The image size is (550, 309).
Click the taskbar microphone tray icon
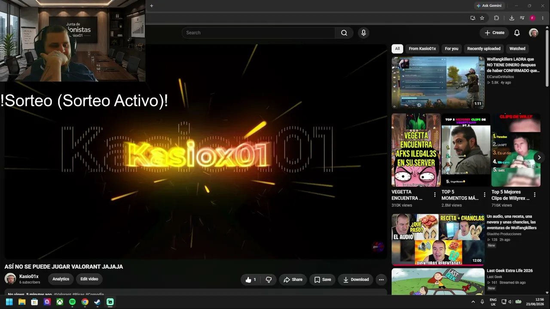pos(482,302)
